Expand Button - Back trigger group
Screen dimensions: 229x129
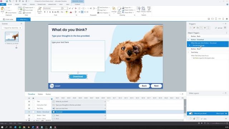click(188, 36)
